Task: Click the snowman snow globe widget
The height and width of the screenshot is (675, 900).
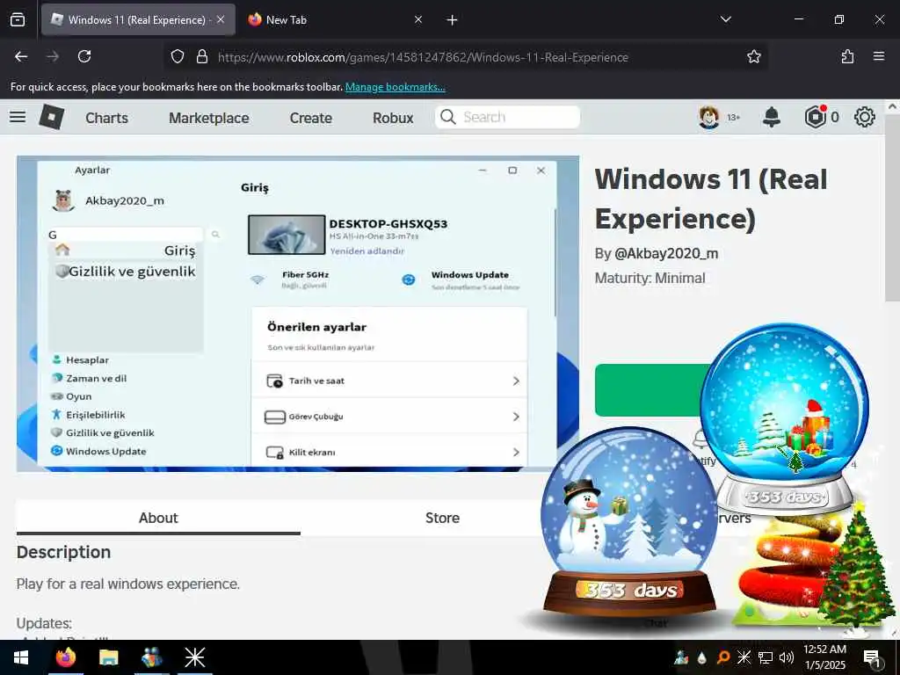Action: (629, 521)
